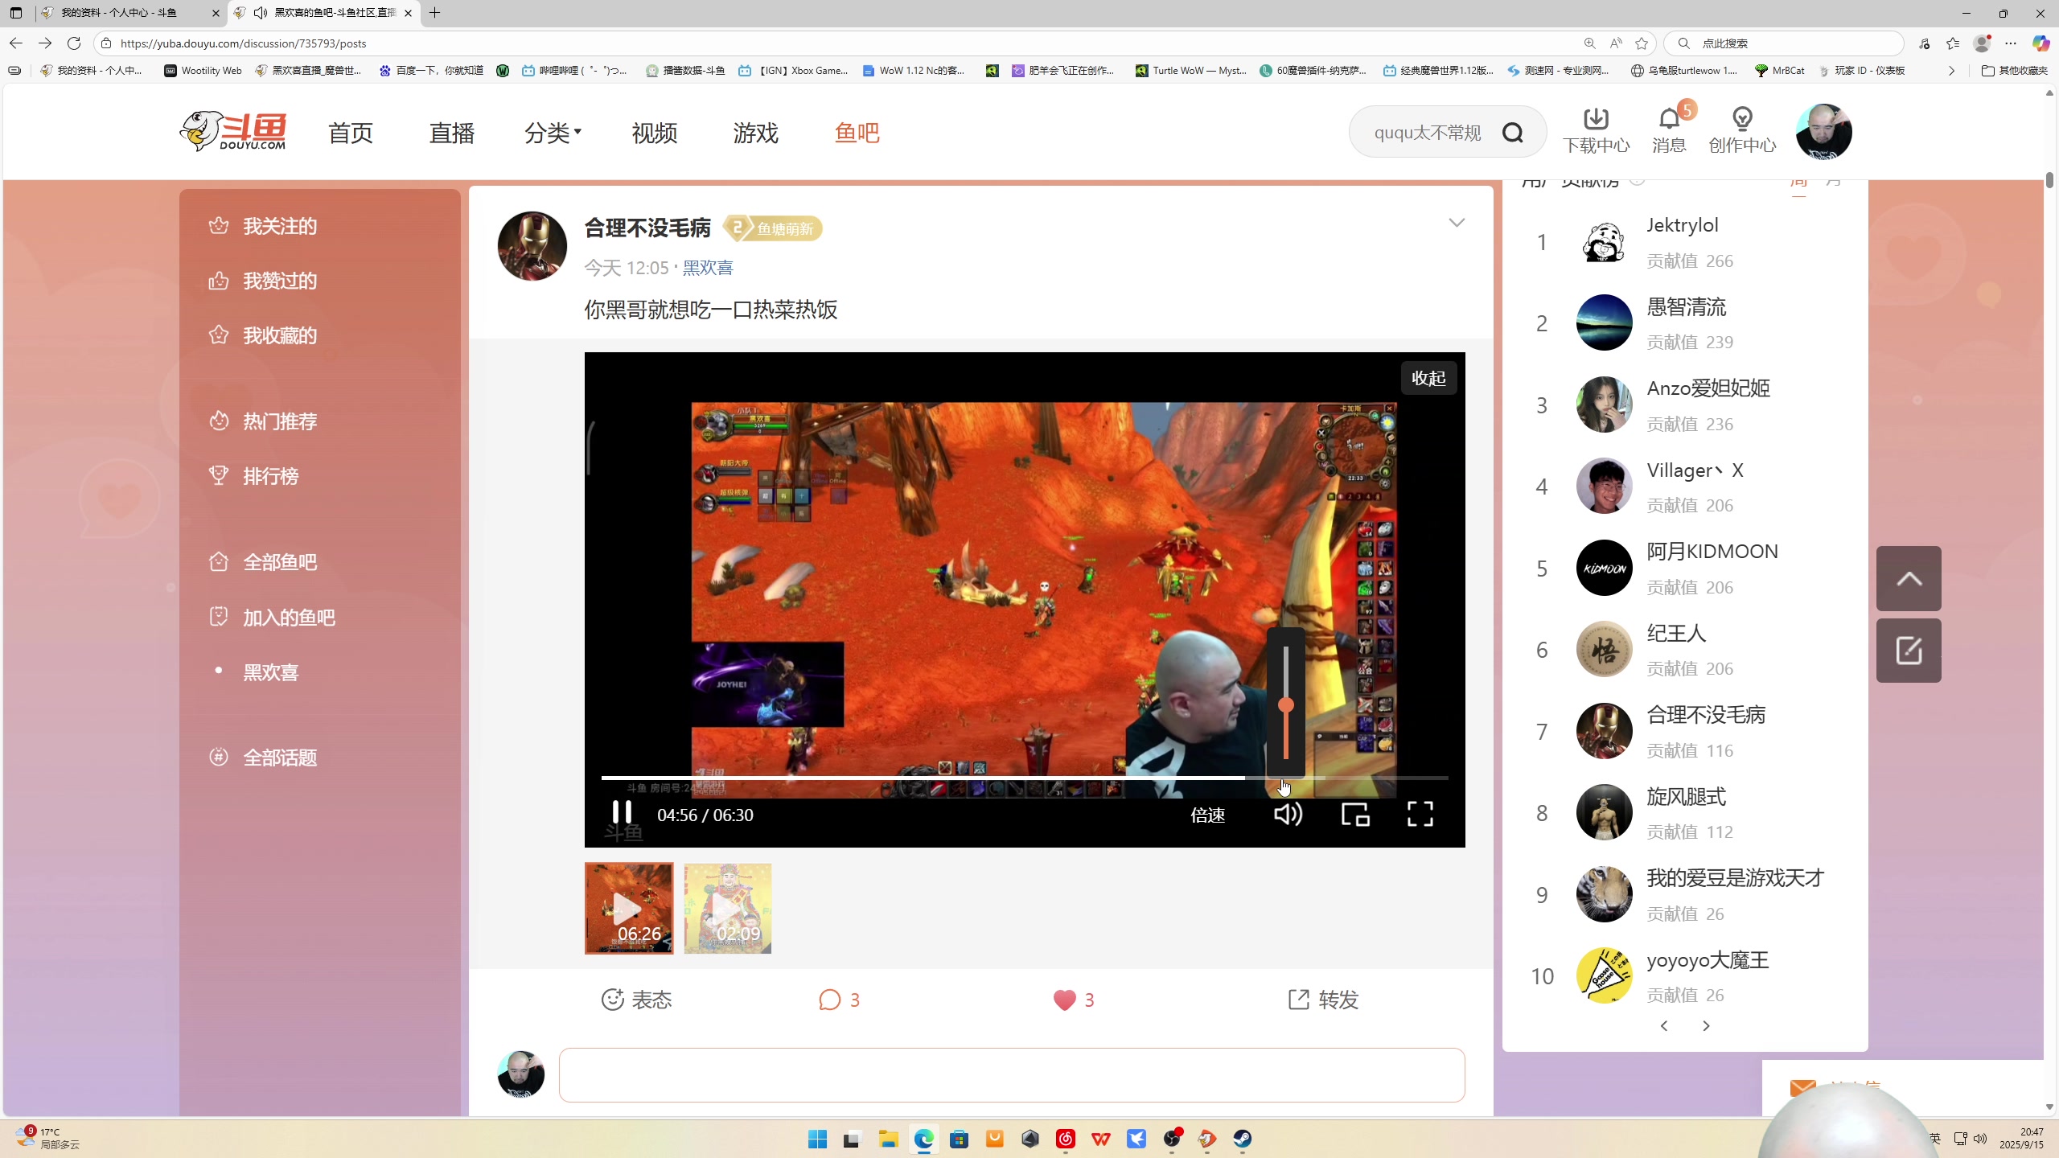
Task: Open 排行榜 in sidebar
Action: coord(271,476)
